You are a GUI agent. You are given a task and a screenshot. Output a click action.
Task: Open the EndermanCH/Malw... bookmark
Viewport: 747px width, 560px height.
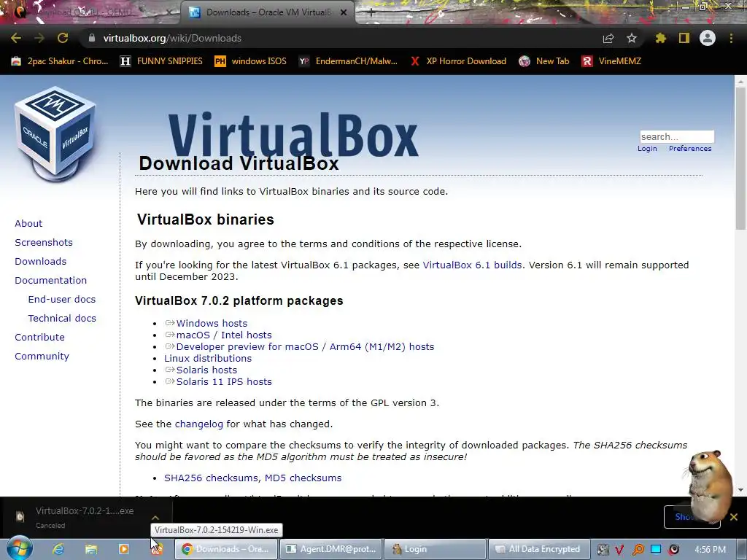click(348, 61)
